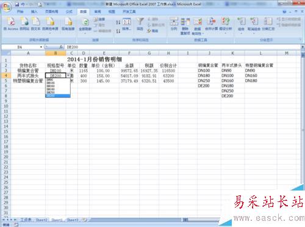Viewport: 305px width, 227px height.
Task: Choose highlighted DE200 in dropdown list
Action: click(x=58, y=96)
